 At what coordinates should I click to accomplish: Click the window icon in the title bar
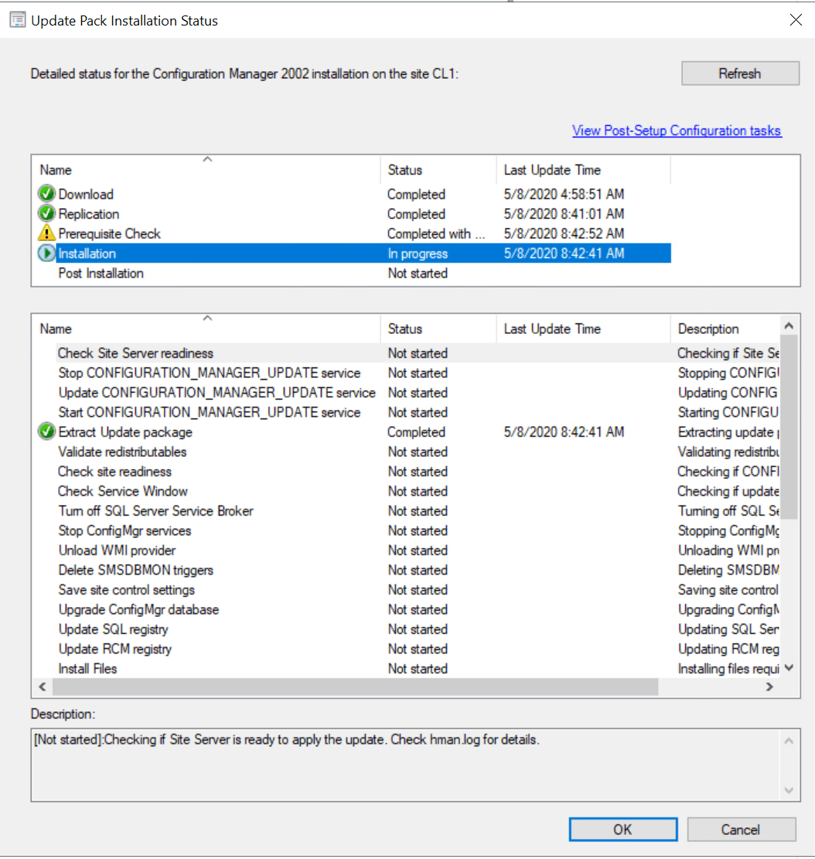click(x=18, y=20)
